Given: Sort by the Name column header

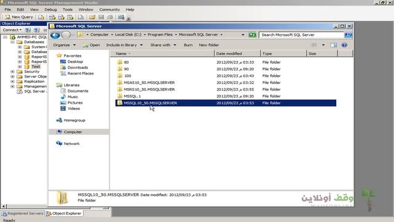Looking at the screenshot, I should pyautogui.click(x=163, y=54).
